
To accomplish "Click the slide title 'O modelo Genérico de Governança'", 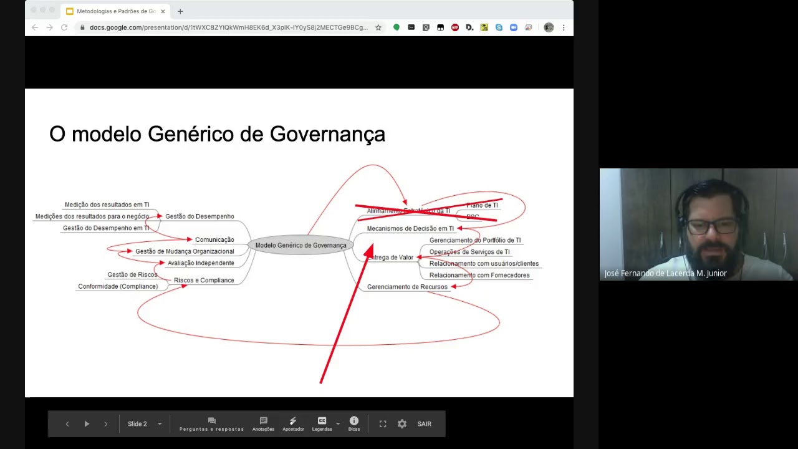I will [x=217, y=134].
